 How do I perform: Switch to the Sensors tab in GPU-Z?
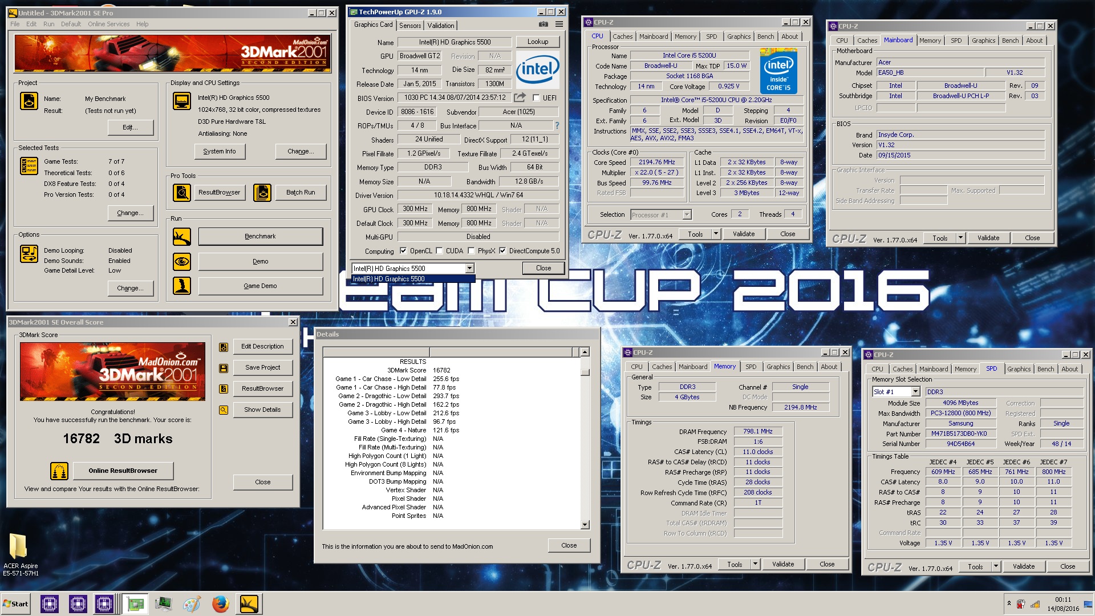click(410, 26)
